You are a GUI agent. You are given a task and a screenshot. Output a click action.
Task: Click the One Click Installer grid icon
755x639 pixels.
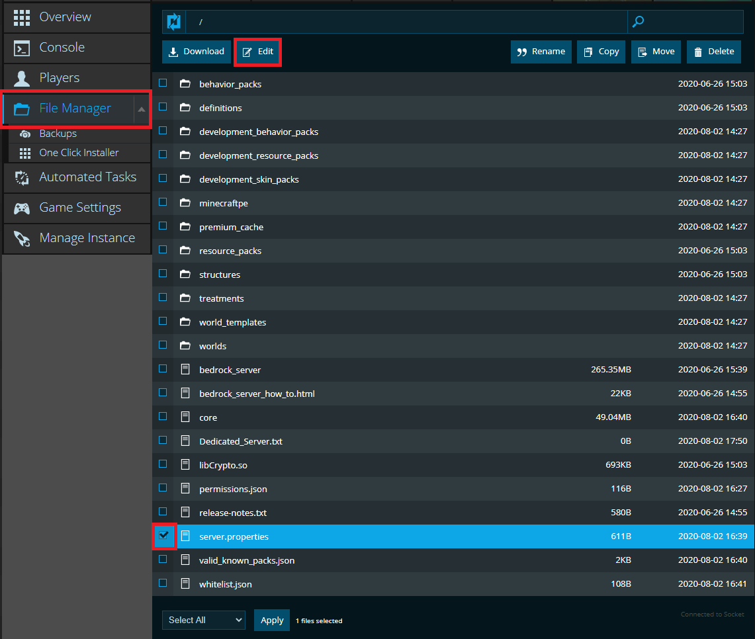(x=25, y=153)
